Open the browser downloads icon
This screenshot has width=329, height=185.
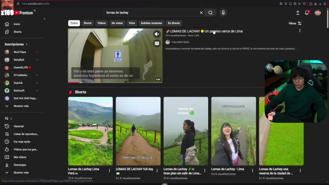(320, 4)
